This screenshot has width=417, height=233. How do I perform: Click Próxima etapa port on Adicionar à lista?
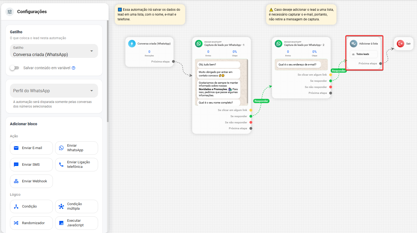(x=381, y=64)
